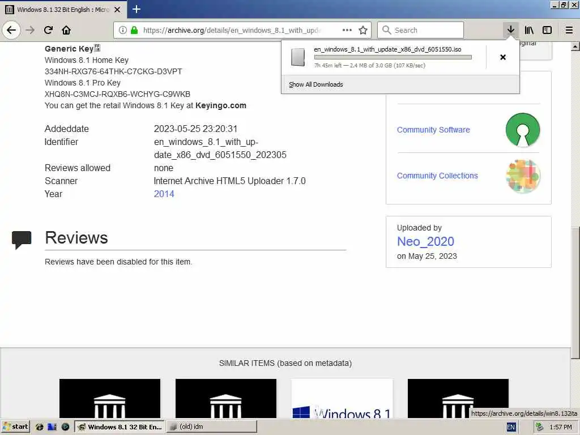Cancel the ISO download

[x=503, y=57]
